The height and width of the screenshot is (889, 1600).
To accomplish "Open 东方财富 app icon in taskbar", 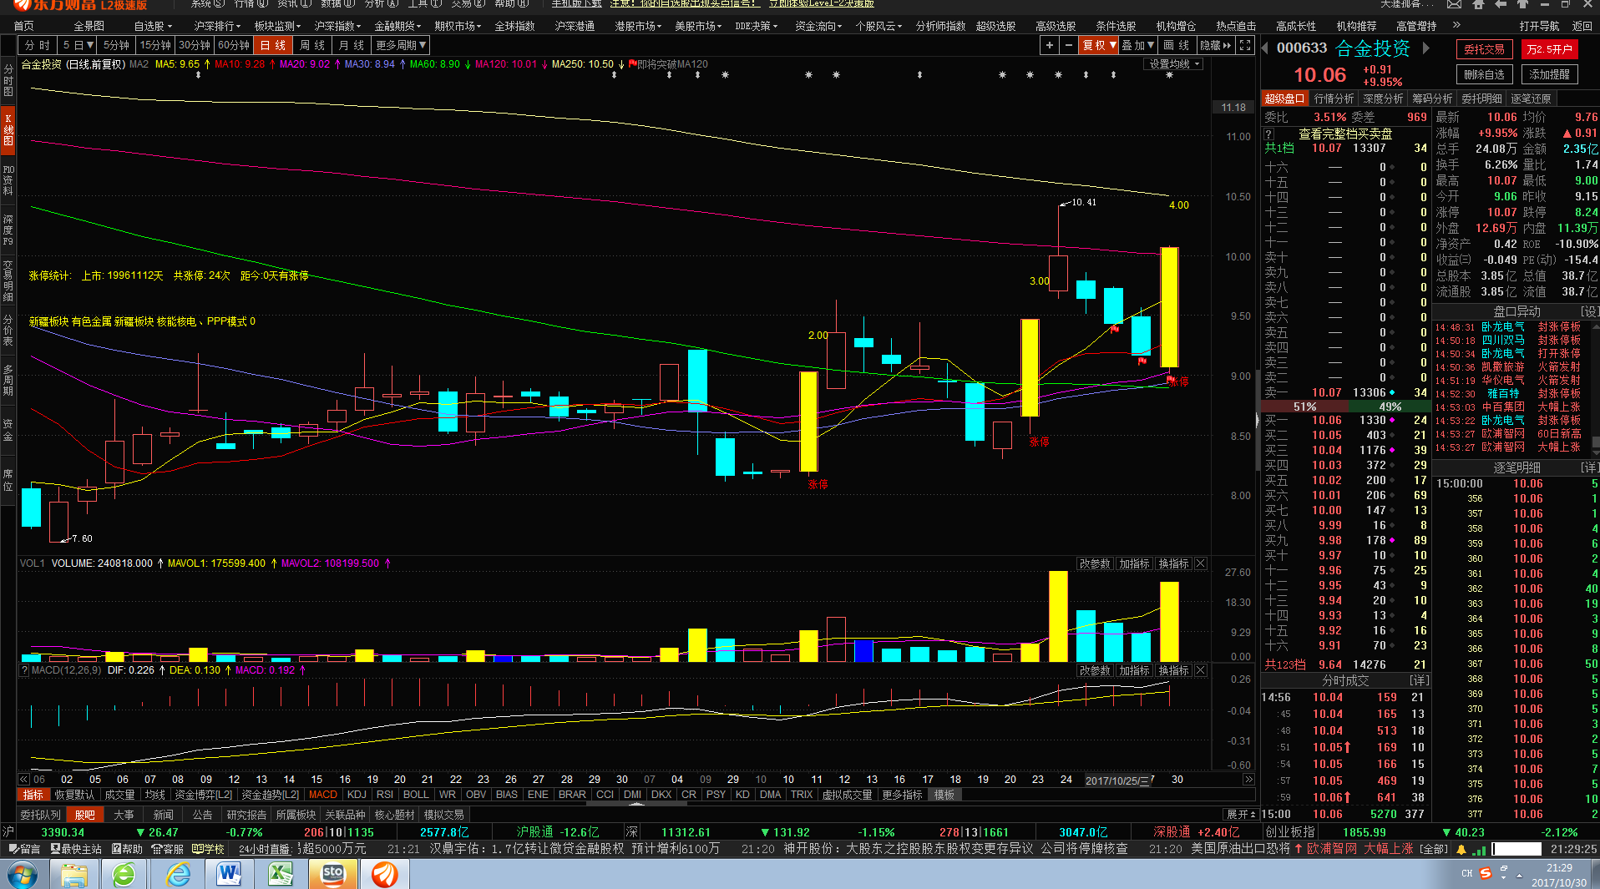I will [384, 875].
